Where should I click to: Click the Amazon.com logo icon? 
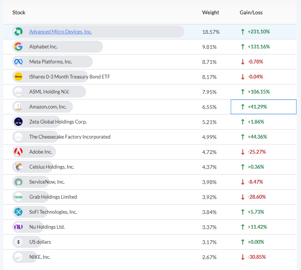click(18, 107)
